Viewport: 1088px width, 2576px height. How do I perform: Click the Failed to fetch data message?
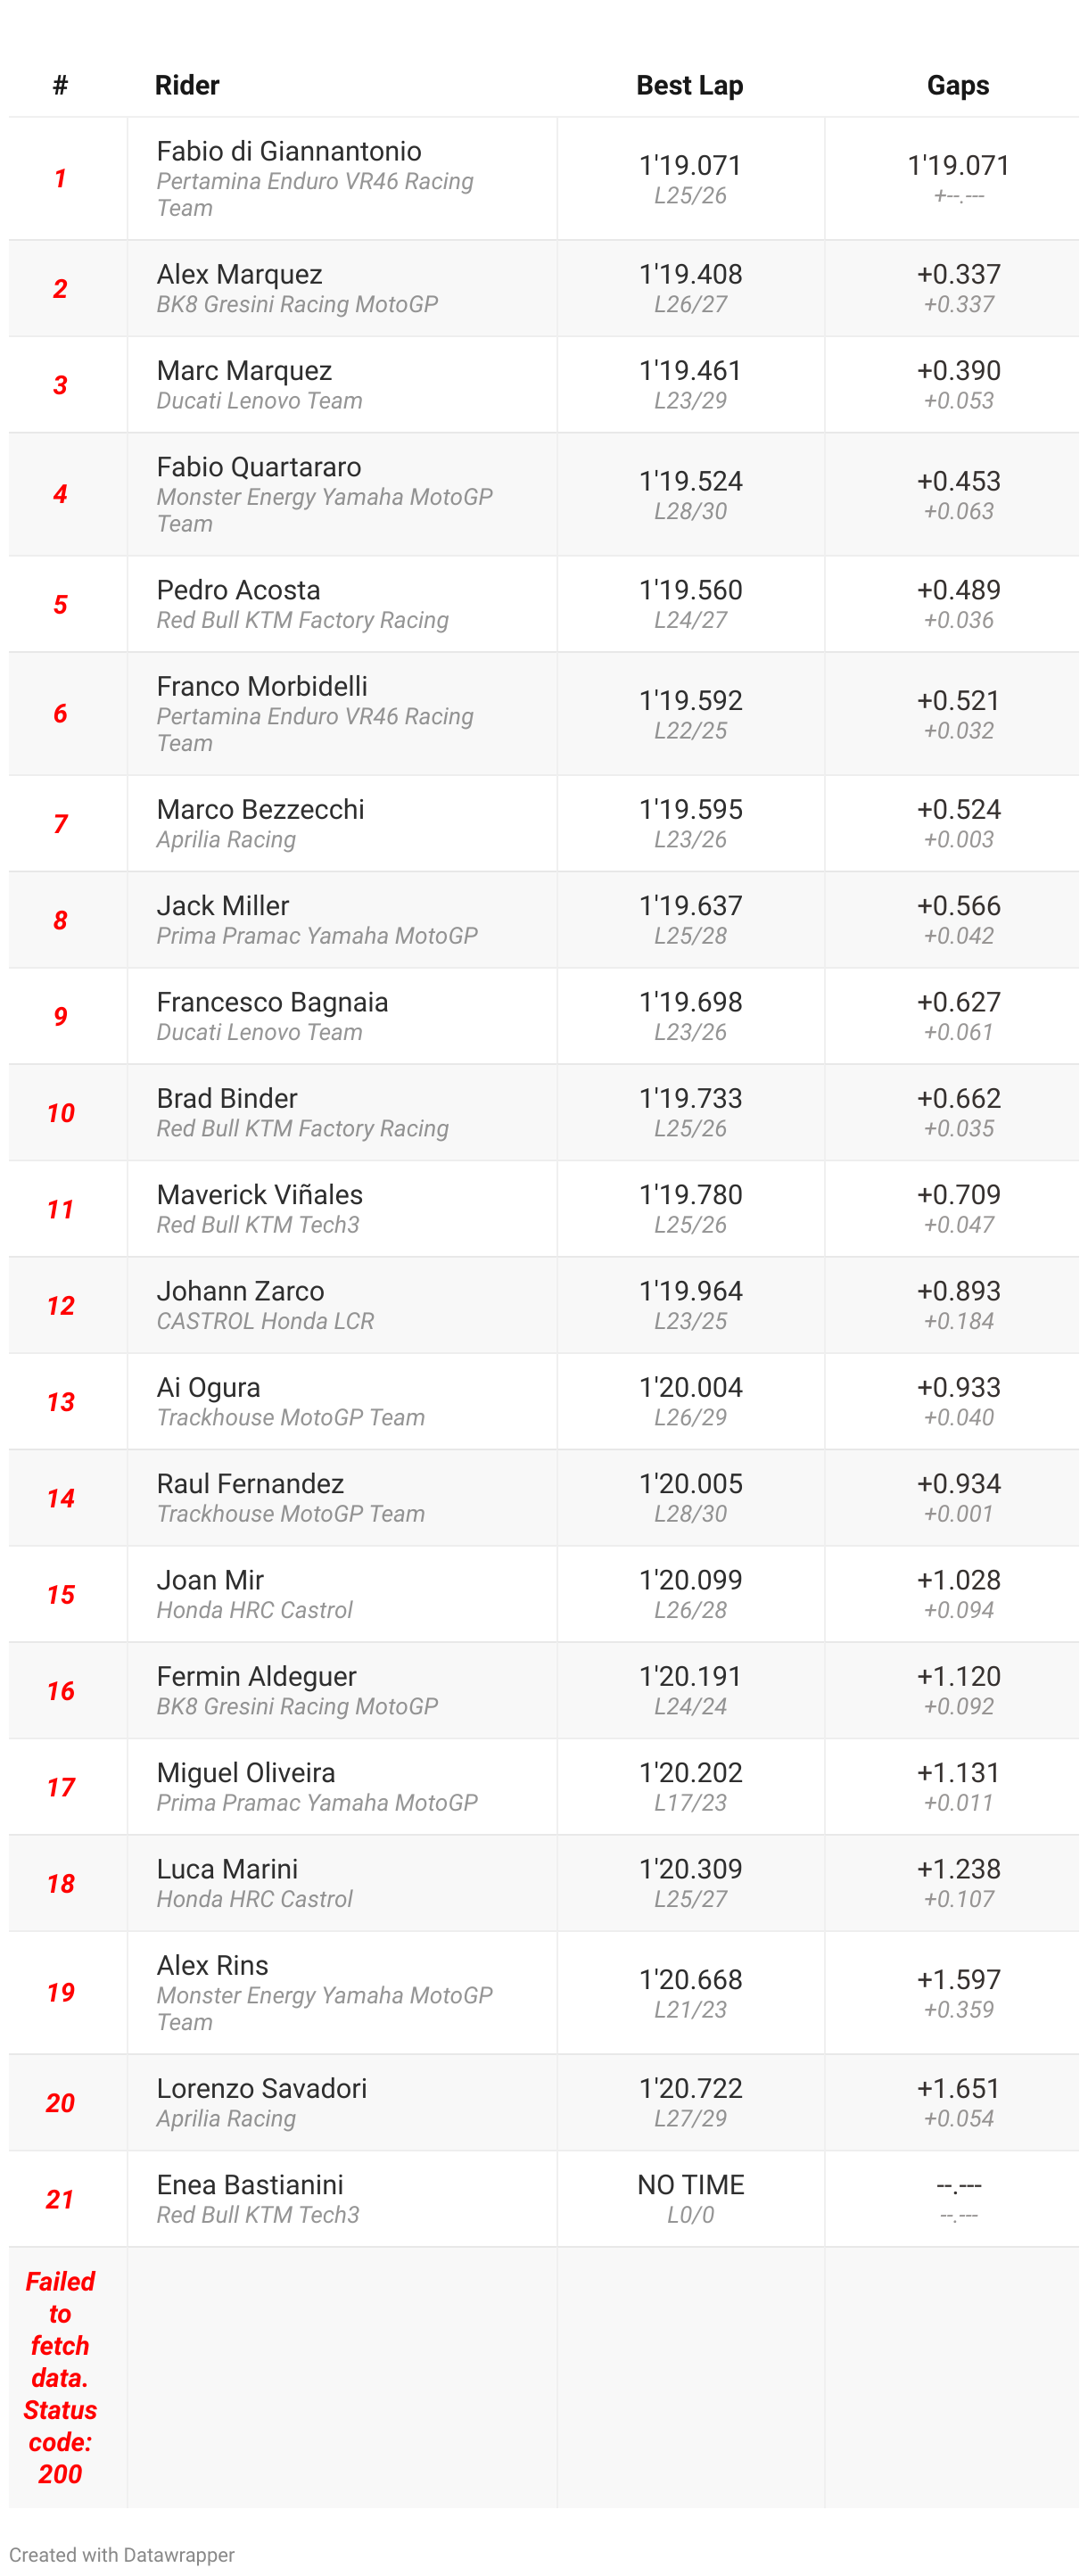point(60,2377)
